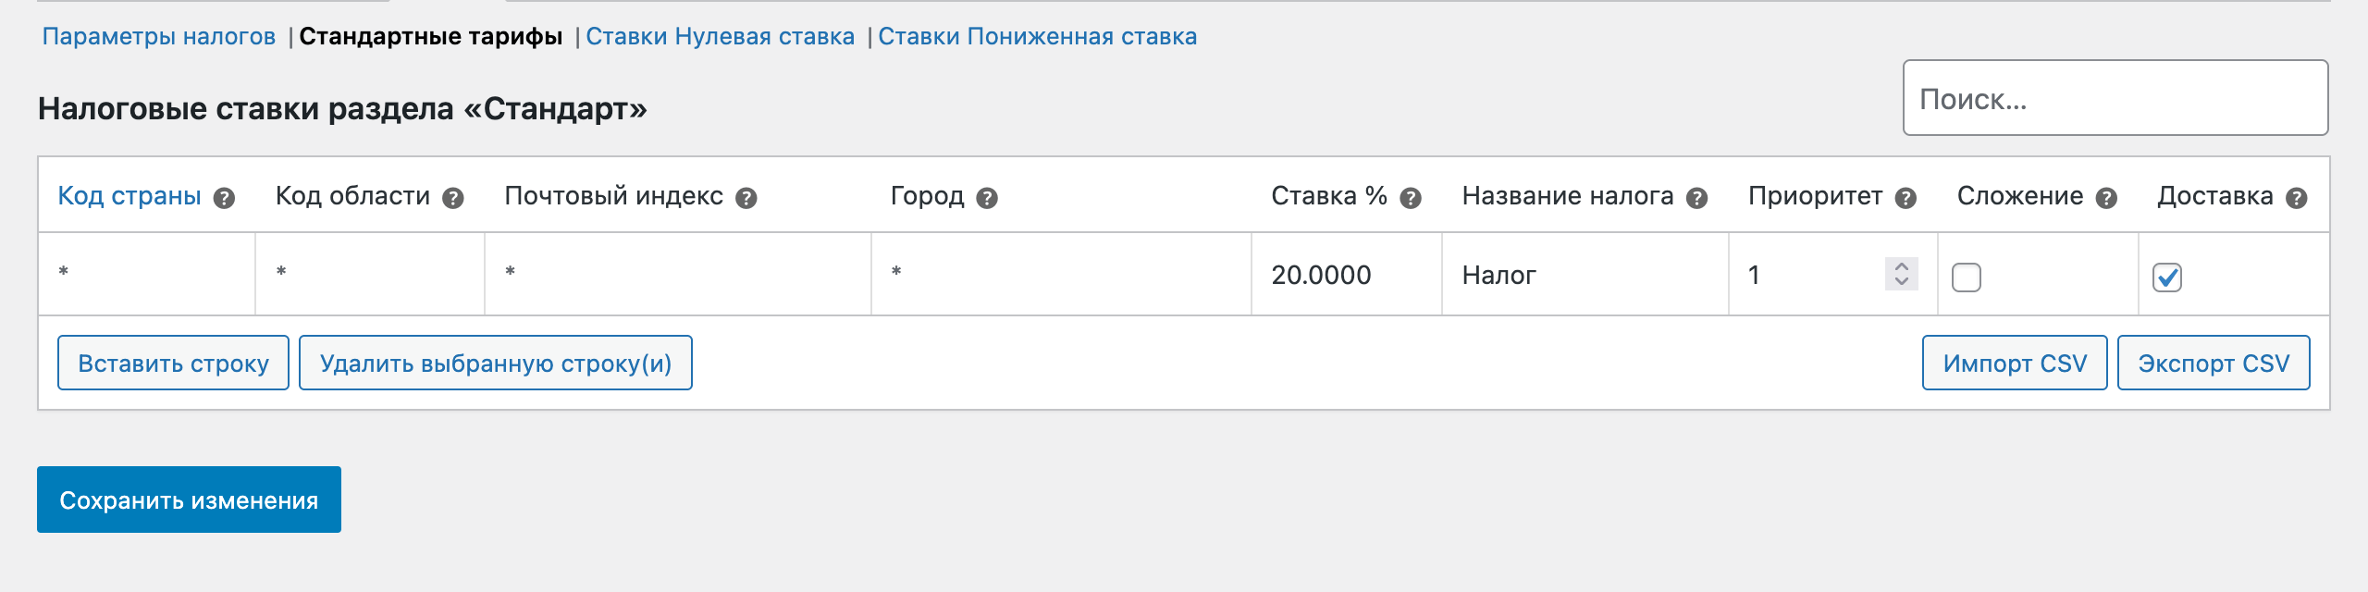
Task: Click the Приоритет help icon
Action: (x=1905, y=198)
